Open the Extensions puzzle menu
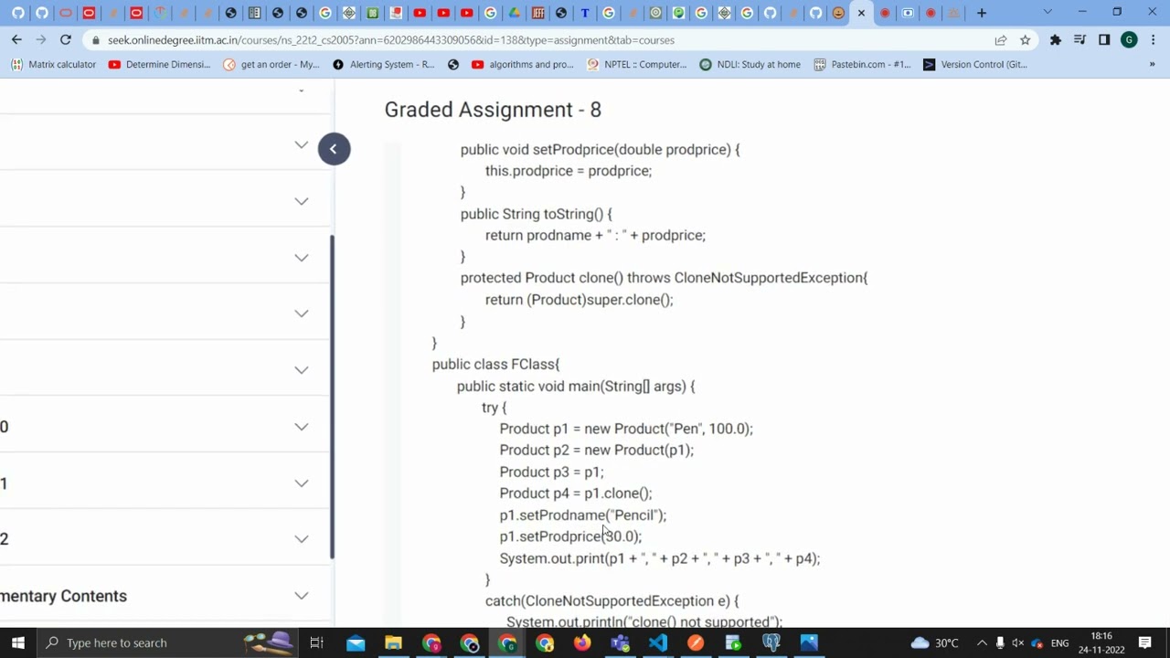The image size is (1170, 658). pyautogui.click(x=1056, y=40)
